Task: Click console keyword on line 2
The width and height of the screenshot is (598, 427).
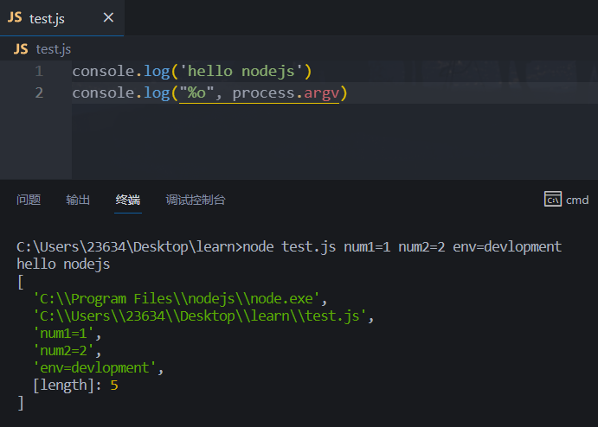Action: coord(103,93)
